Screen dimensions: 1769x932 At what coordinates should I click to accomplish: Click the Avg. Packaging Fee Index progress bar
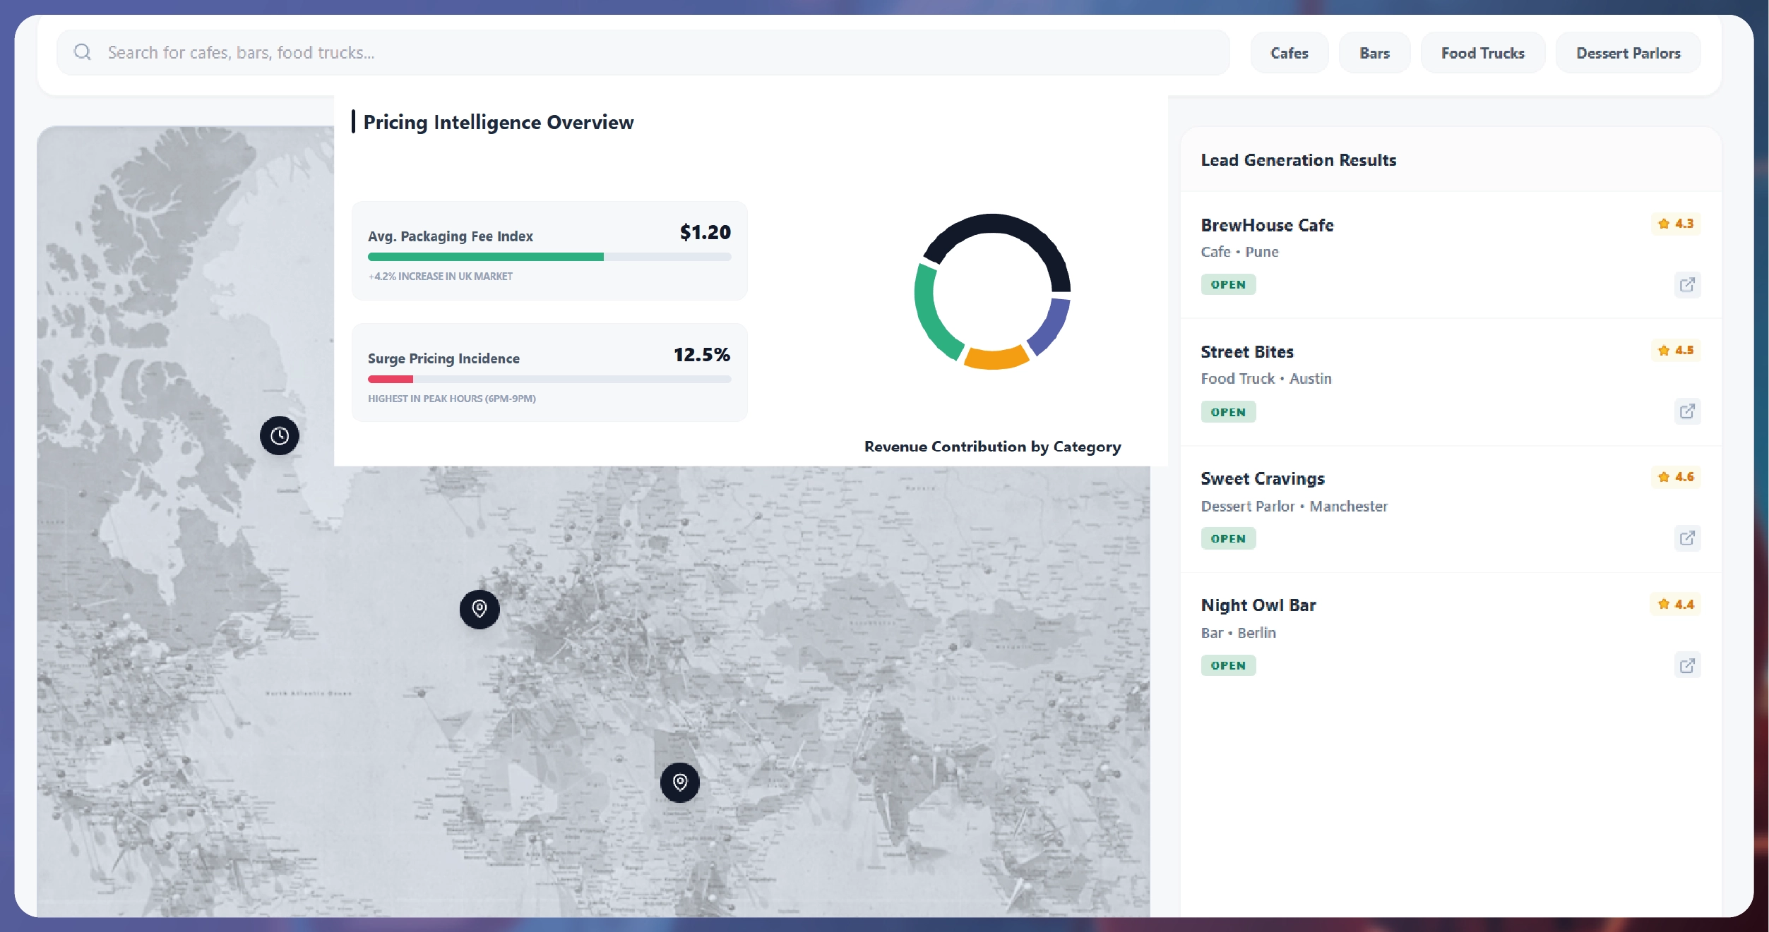549,257
